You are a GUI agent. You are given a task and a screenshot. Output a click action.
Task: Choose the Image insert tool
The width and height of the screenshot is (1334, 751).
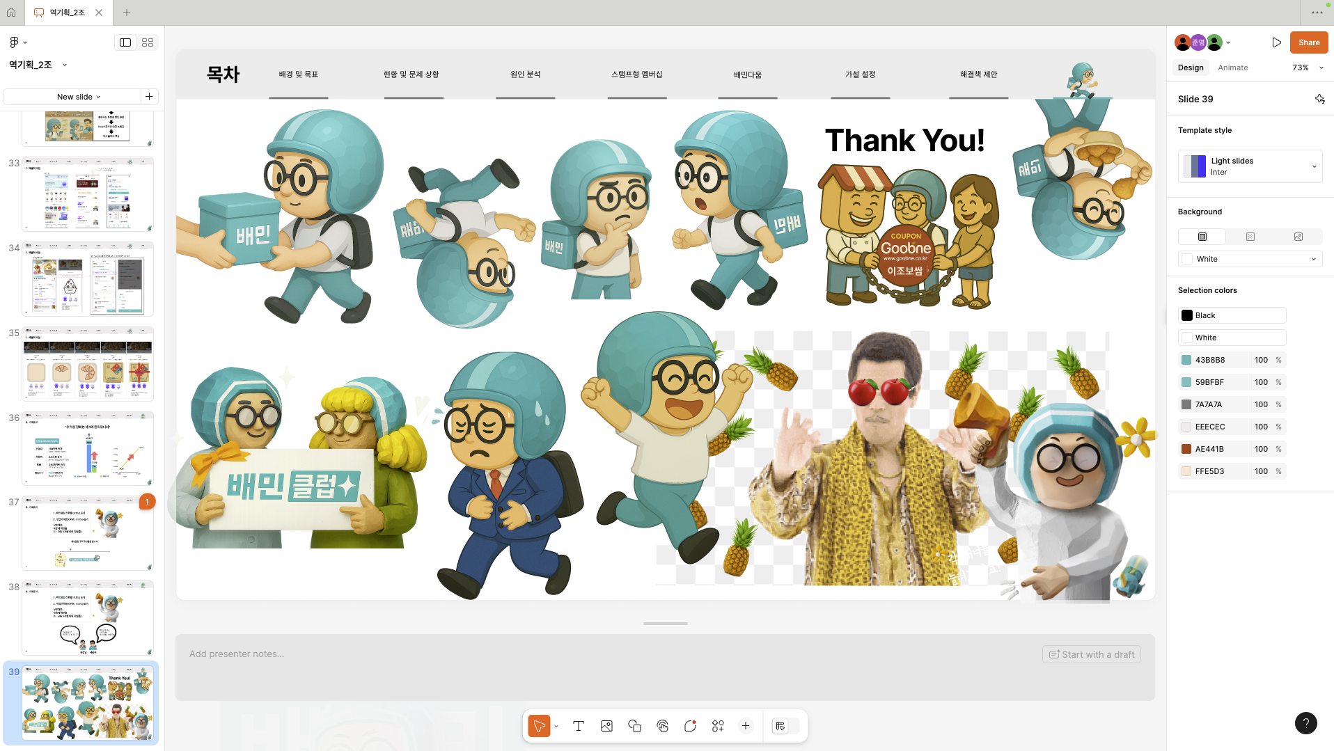(x=606, y=726)
